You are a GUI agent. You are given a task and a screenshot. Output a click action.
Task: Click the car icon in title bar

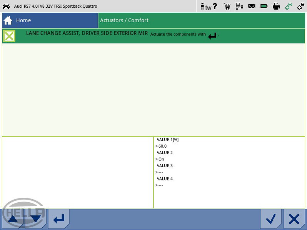(7, 7)
